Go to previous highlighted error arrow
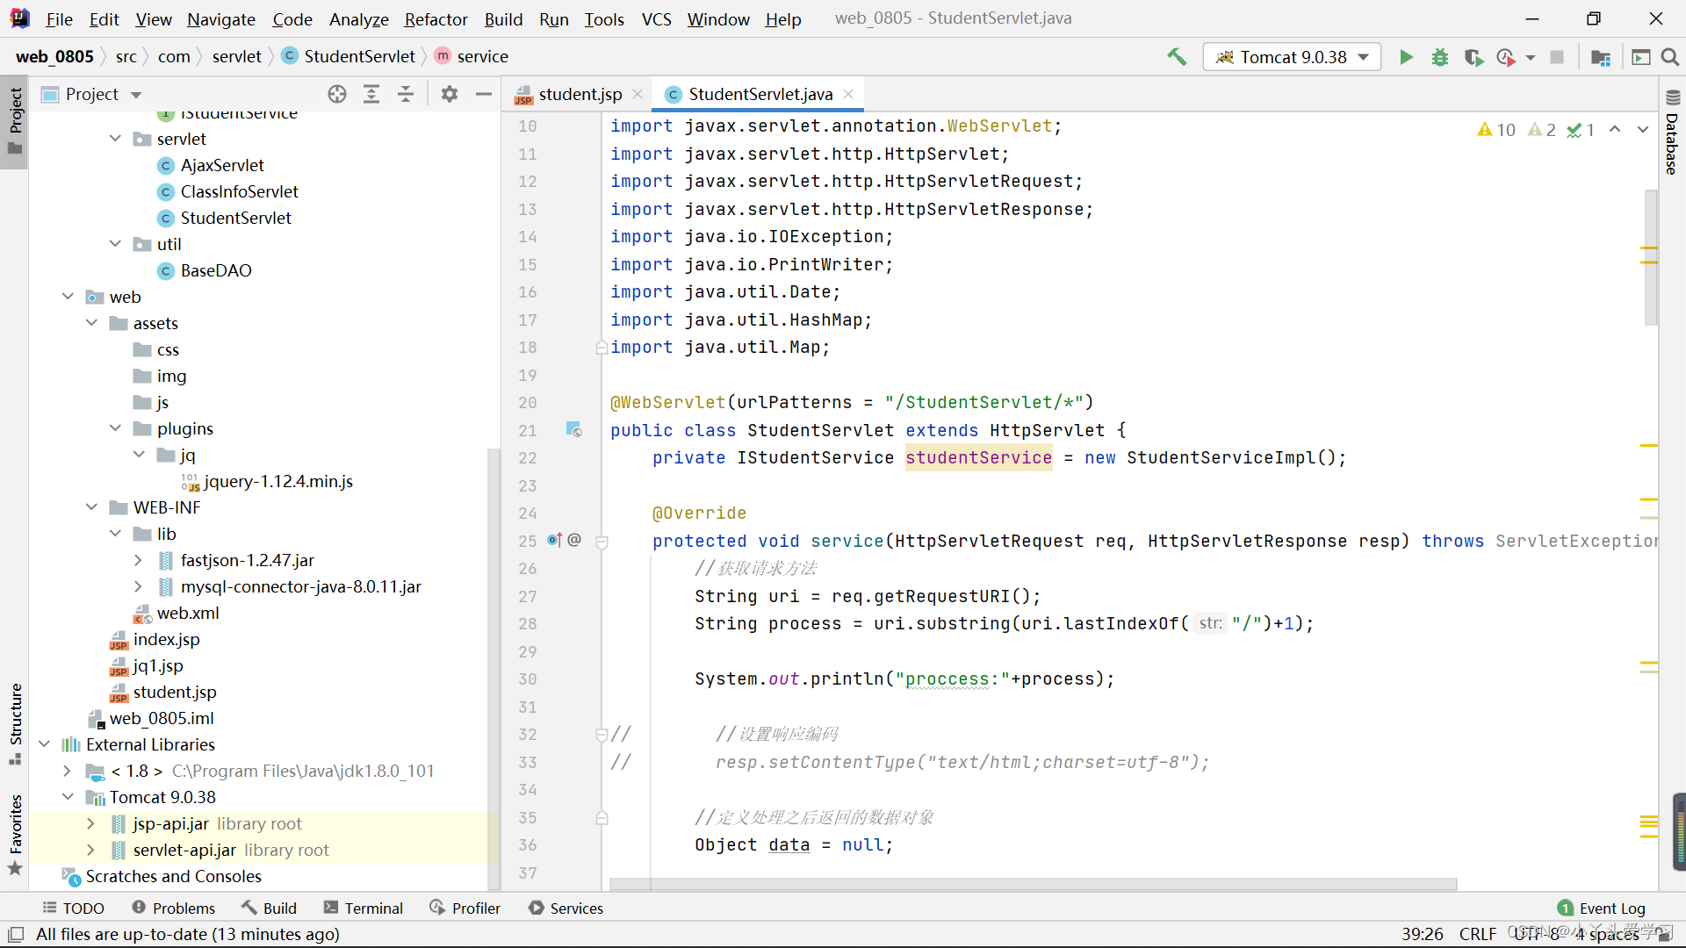The image size is (1686, 948). [x=1615, y=130]
